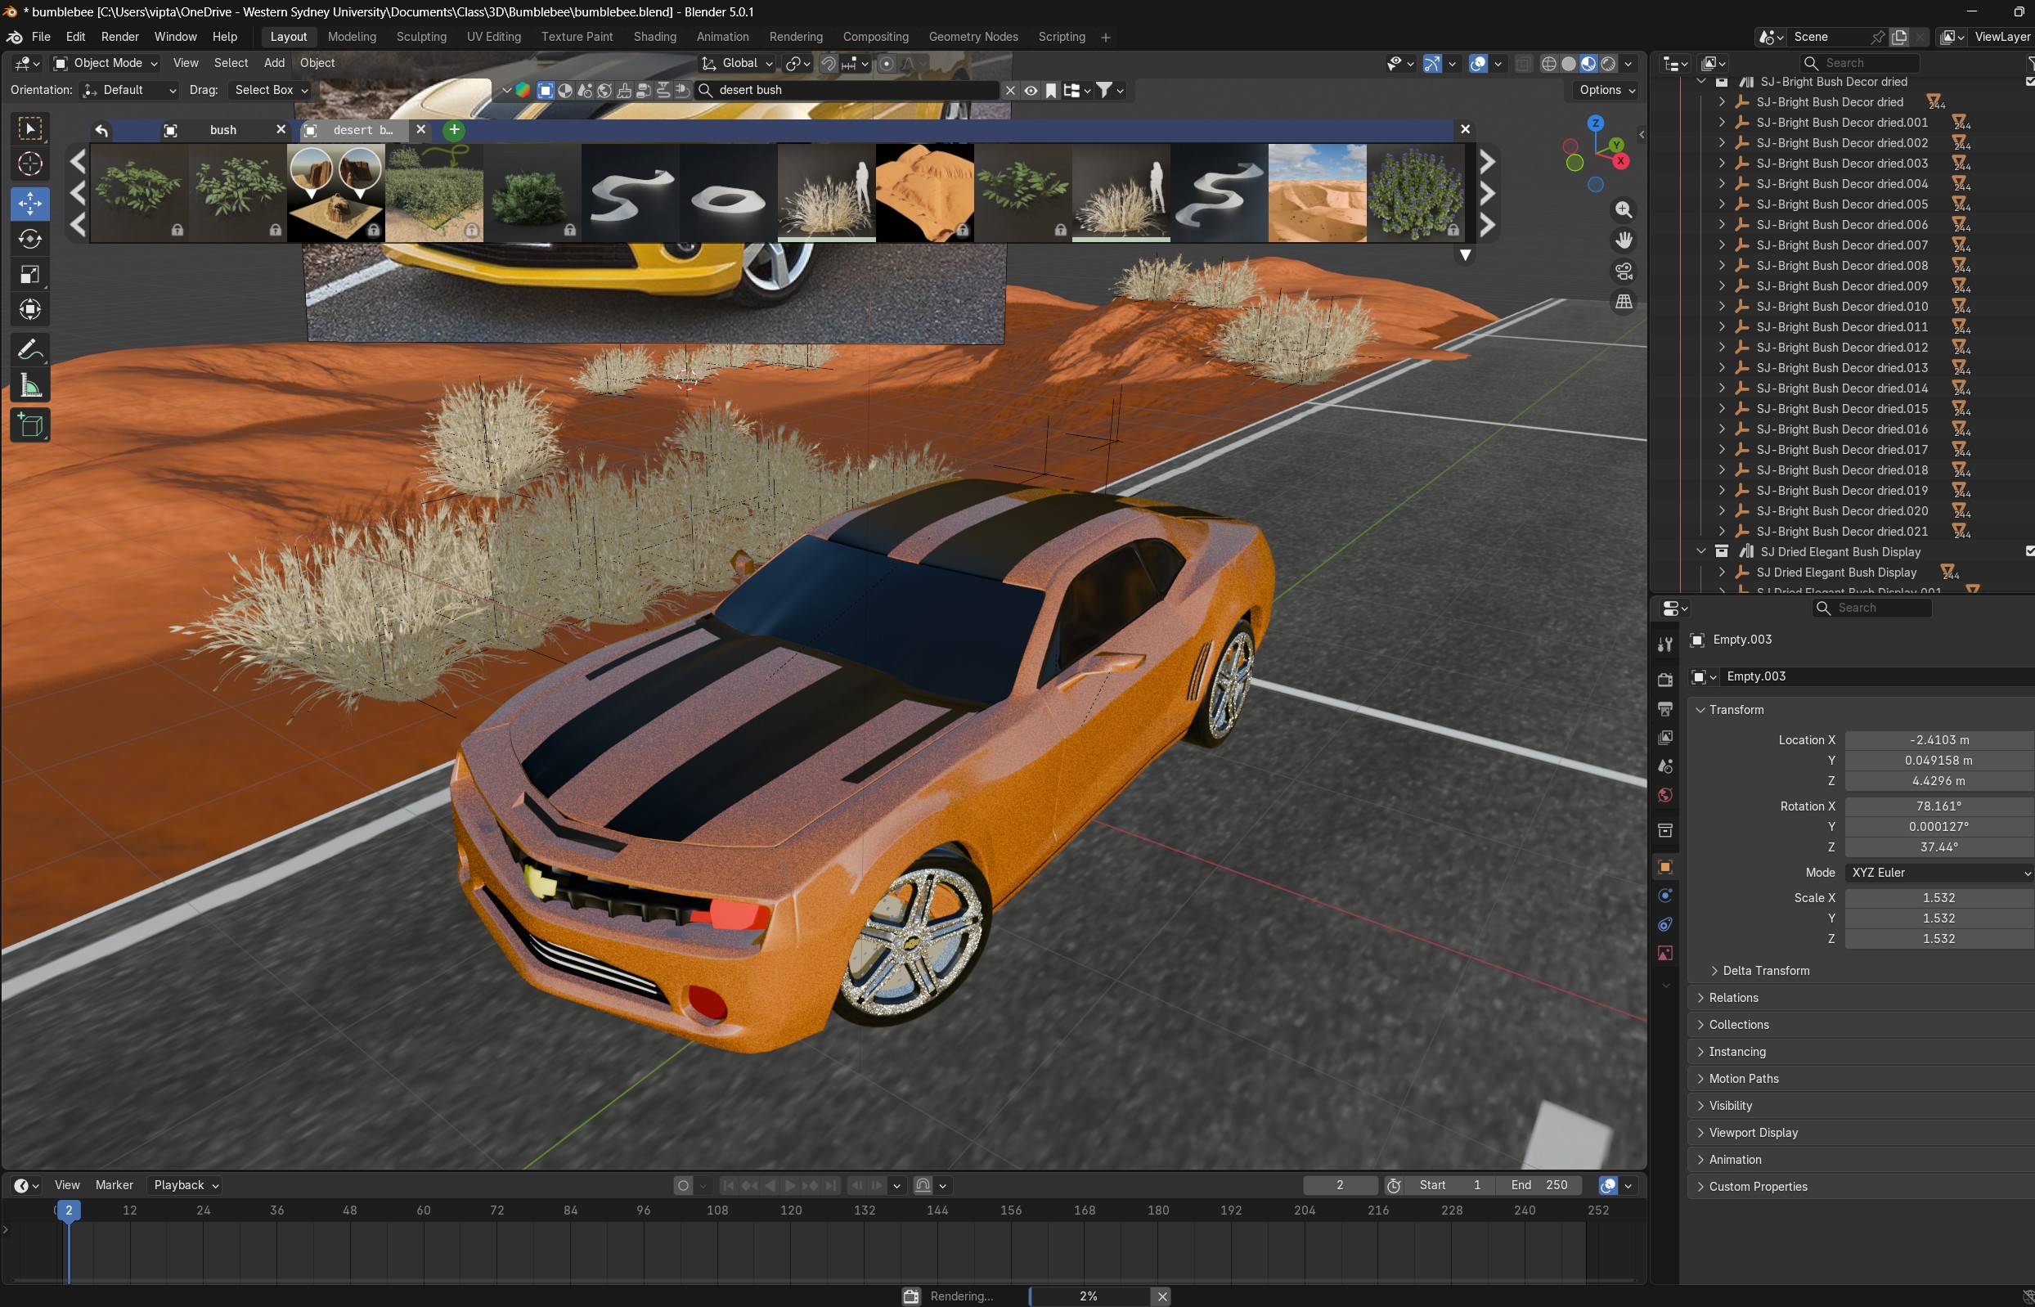The width and height of the screenshot is (2035, 1307).
Task: Open the File menu
Action: pyautogui.click(x=41, y=37)
